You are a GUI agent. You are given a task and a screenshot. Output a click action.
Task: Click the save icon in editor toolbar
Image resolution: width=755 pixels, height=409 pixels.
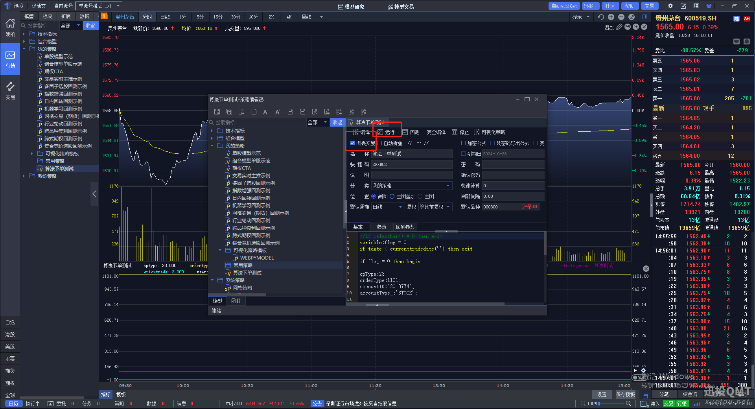(217, 112)
